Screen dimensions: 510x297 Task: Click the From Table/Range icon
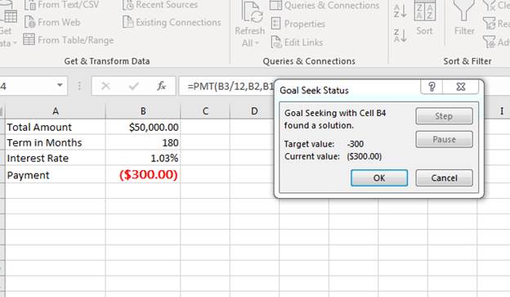(x=29, y=40)
